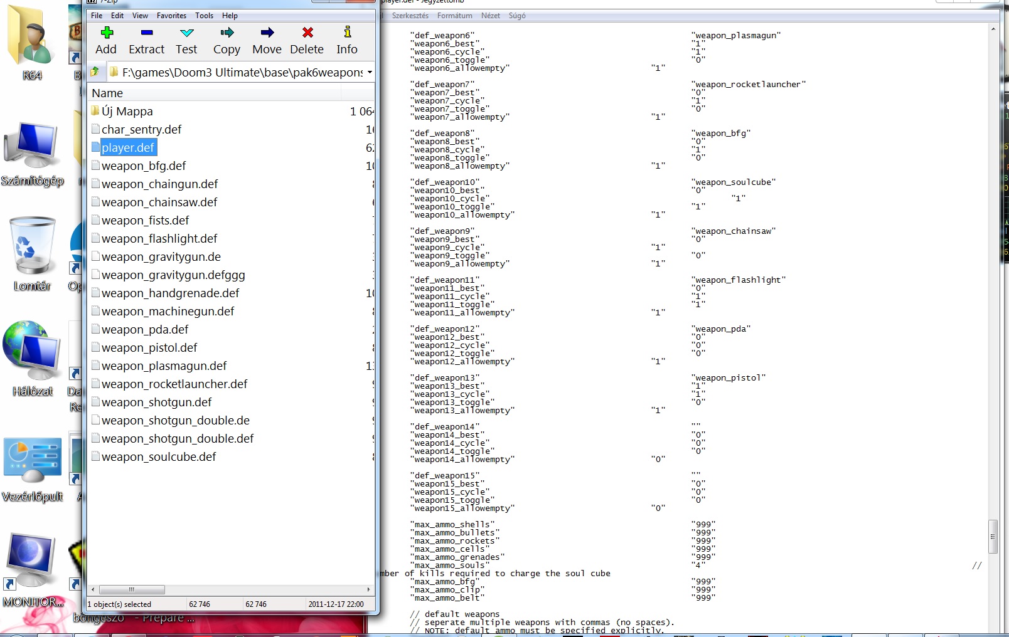Image resolution: width=1009 pixels, height=637 pixels.
Task: Go up one folder level in 7-Zip
Action: 95,72
